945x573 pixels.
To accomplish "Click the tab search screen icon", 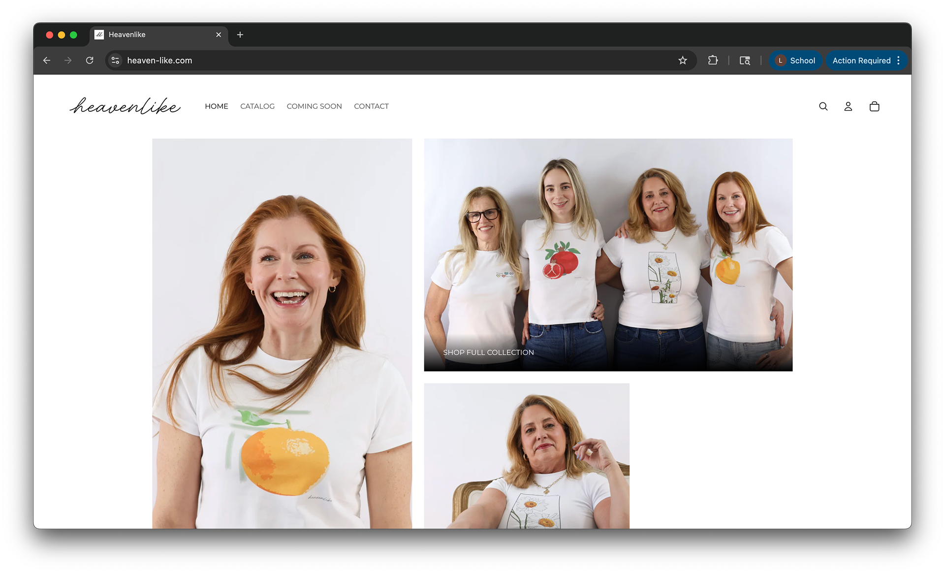I will click(745, 61).
